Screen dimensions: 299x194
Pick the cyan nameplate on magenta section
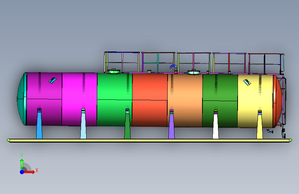click(52, 80)
